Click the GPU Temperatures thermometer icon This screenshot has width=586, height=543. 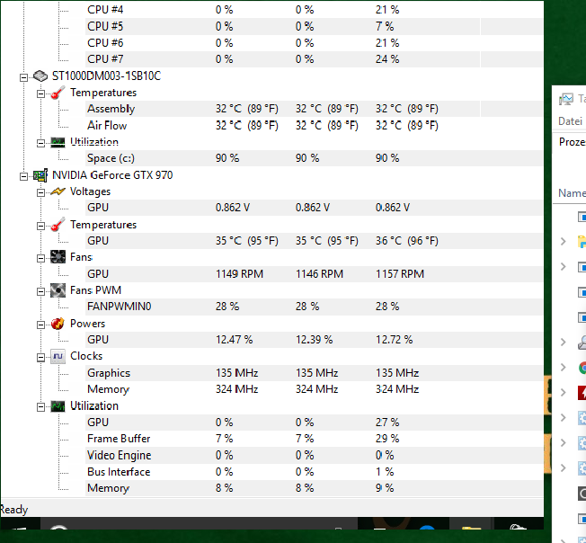(58, 225)
